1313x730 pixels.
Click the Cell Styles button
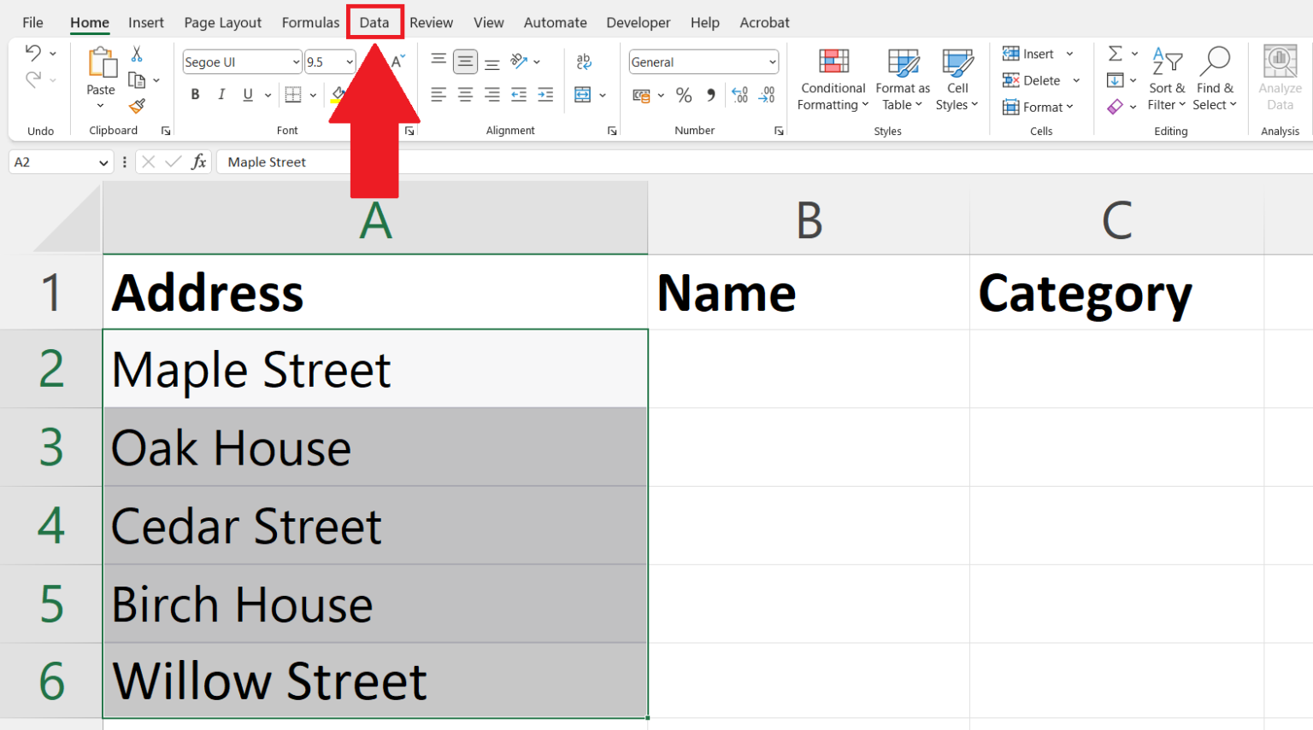(957, 79)
